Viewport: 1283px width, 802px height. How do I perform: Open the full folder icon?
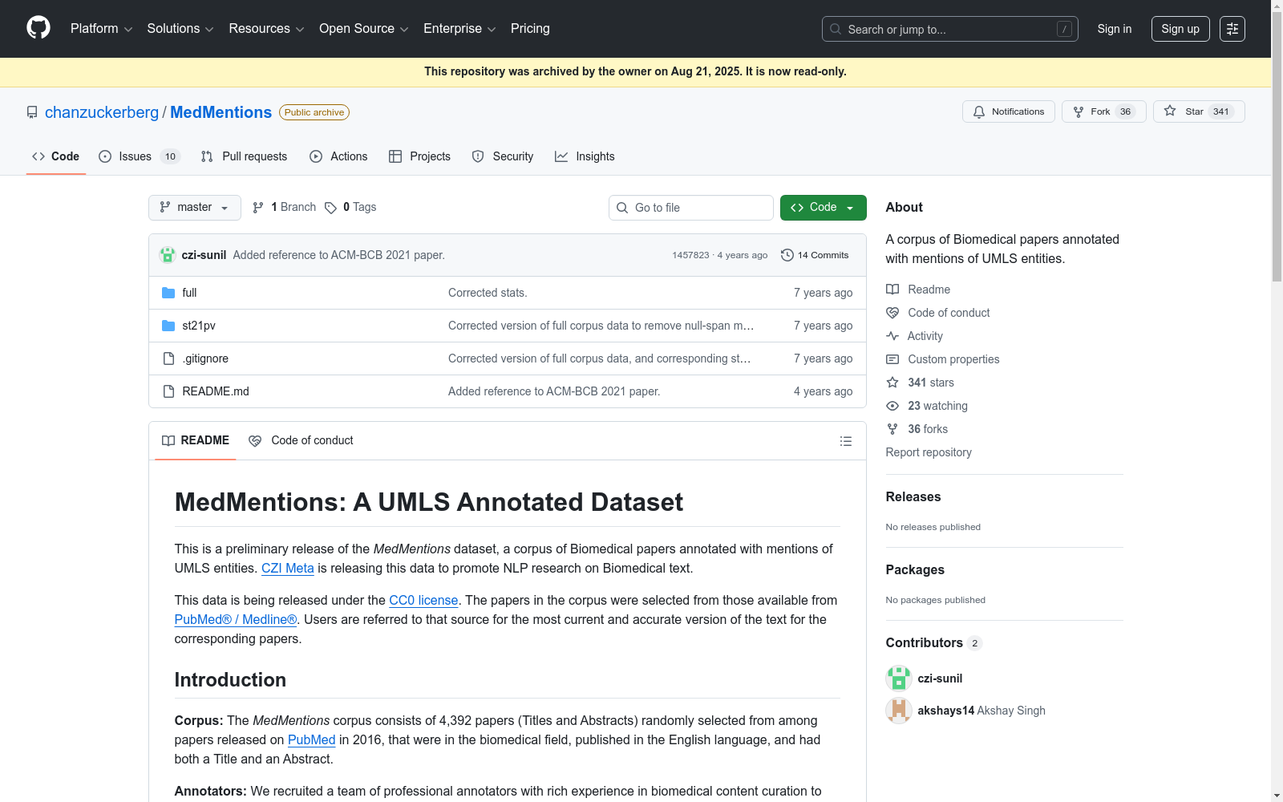pyautogui.click(x=168, y=293)
